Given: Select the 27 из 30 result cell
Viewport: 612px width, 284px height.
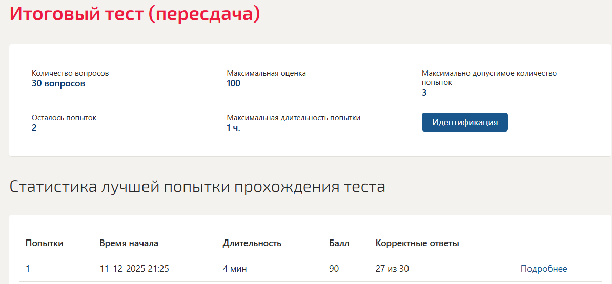Looking at the screenshot, I should coord(392,269).
